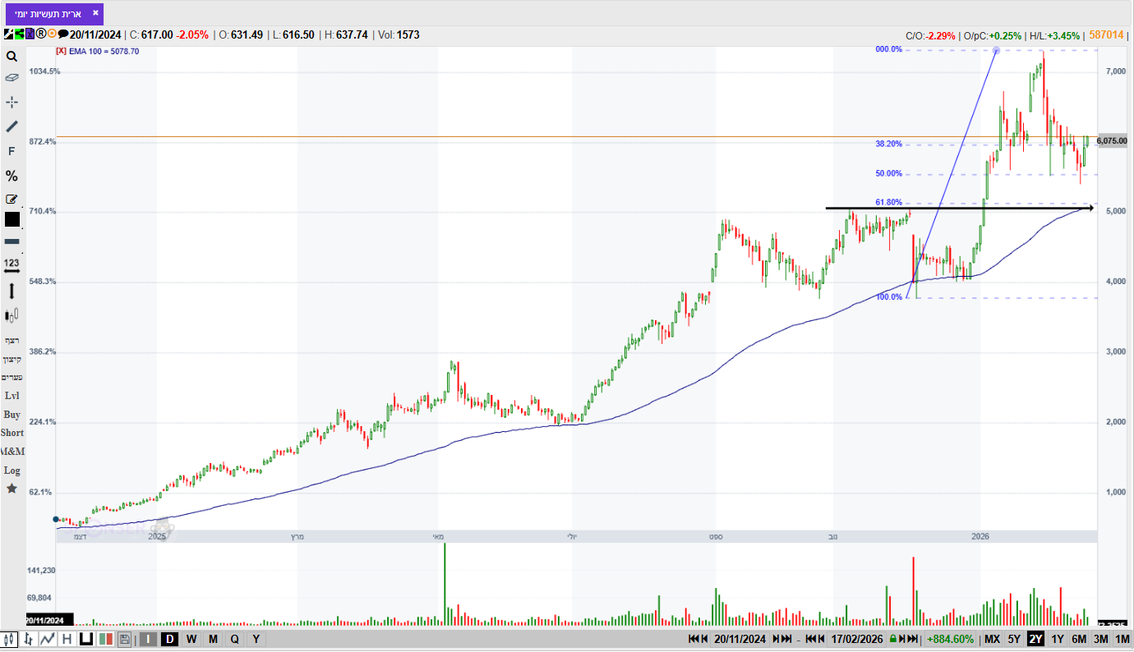Switch to OHLC bar chart type
The width and height of the screenshot is (1134, 652).
pos(30,639)
